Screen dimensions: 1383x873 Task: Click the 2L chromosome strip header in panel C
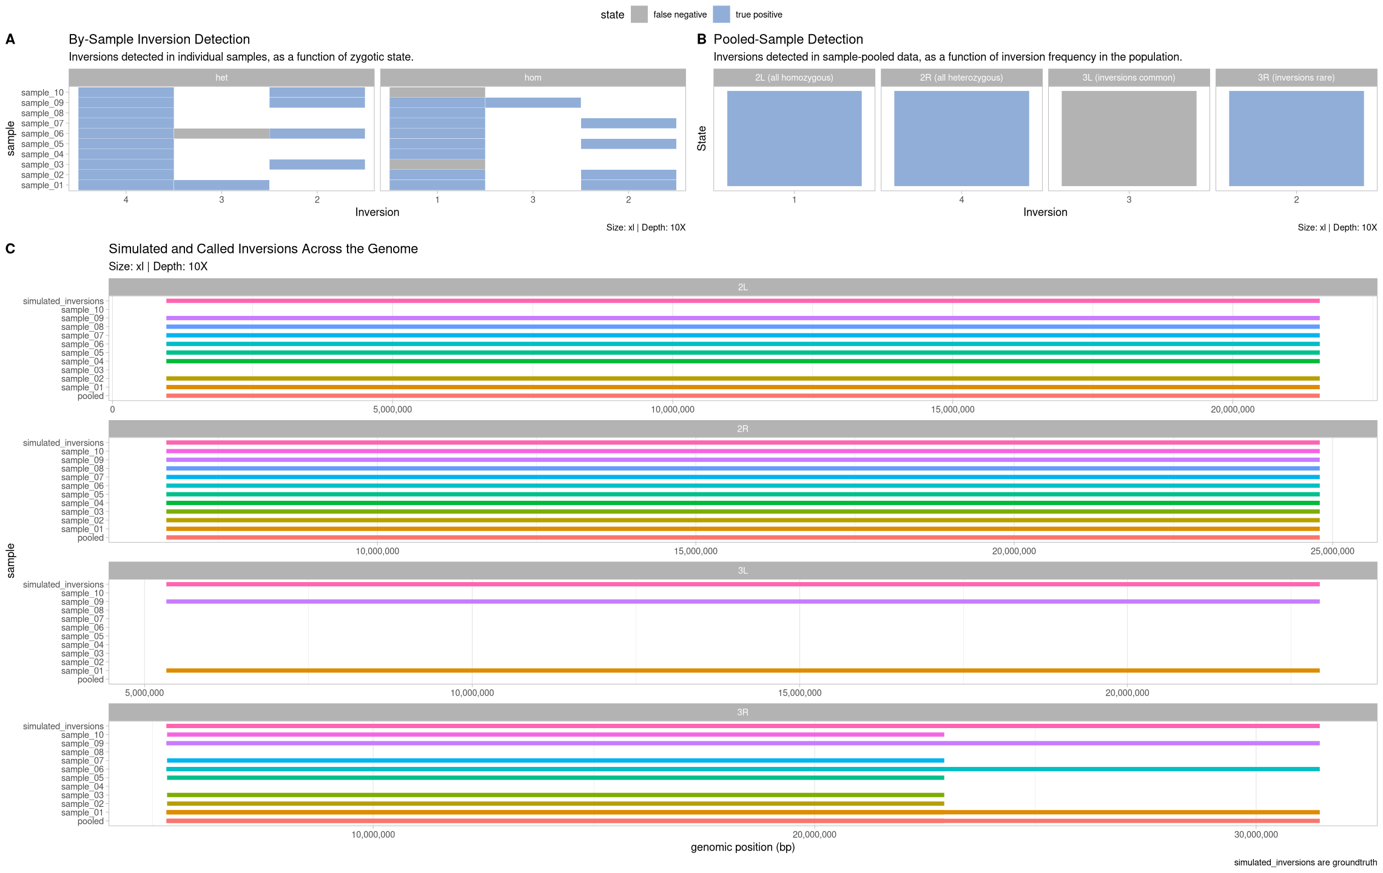[742, 287]
